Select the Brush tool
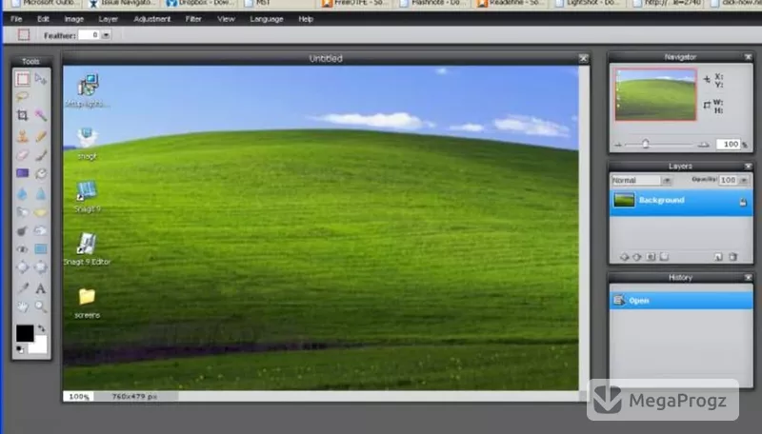This screenshot has width=762, height=434. (x=41, y=155)
